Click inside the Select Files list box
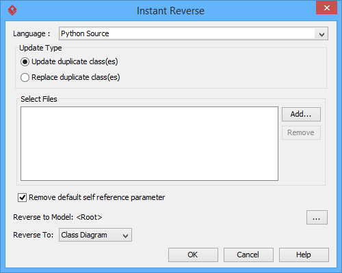Screen dimensions: 342x273 pyautogui.click(x=149, y=144)
